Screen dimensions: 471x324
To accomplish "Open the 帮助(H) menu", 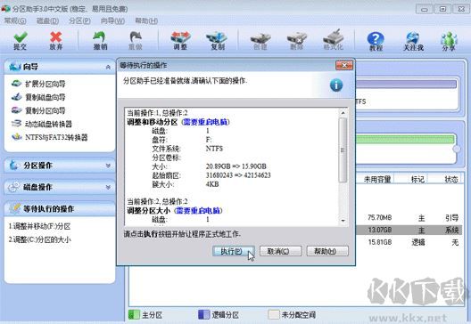I will pos(146,21).
